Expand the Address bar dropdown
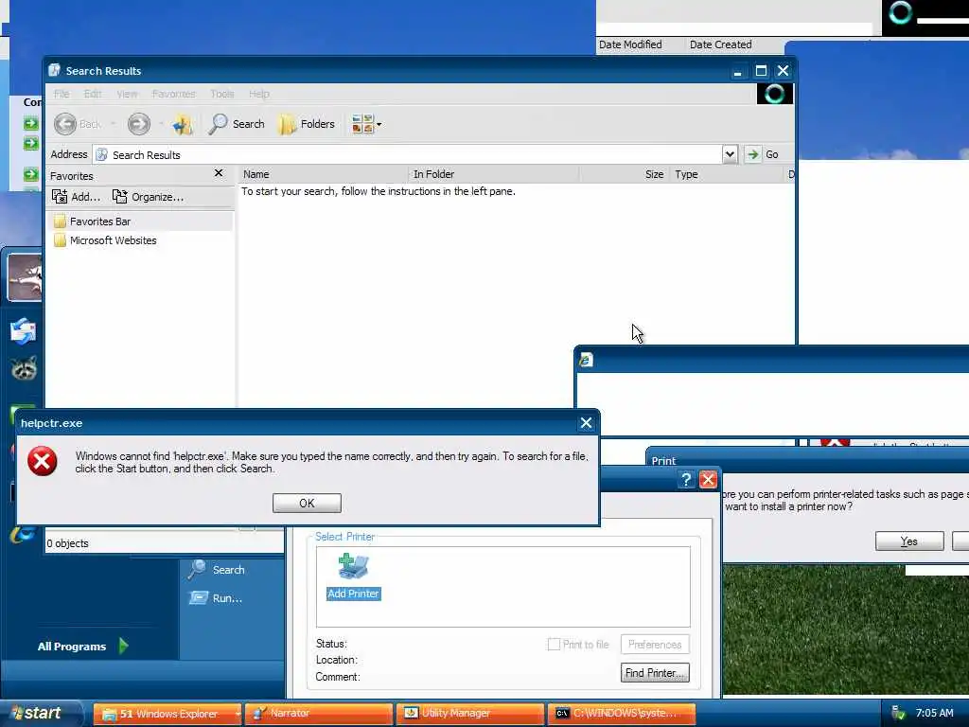This screenshot has height=727, width=969. (730, 154)
